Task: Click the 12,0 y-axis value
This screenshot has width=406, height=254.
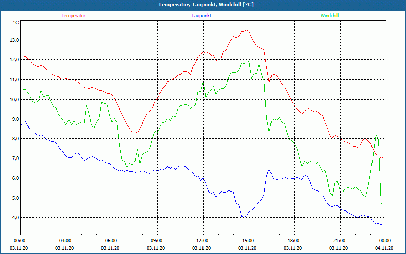Action: (x=14, y=59)
